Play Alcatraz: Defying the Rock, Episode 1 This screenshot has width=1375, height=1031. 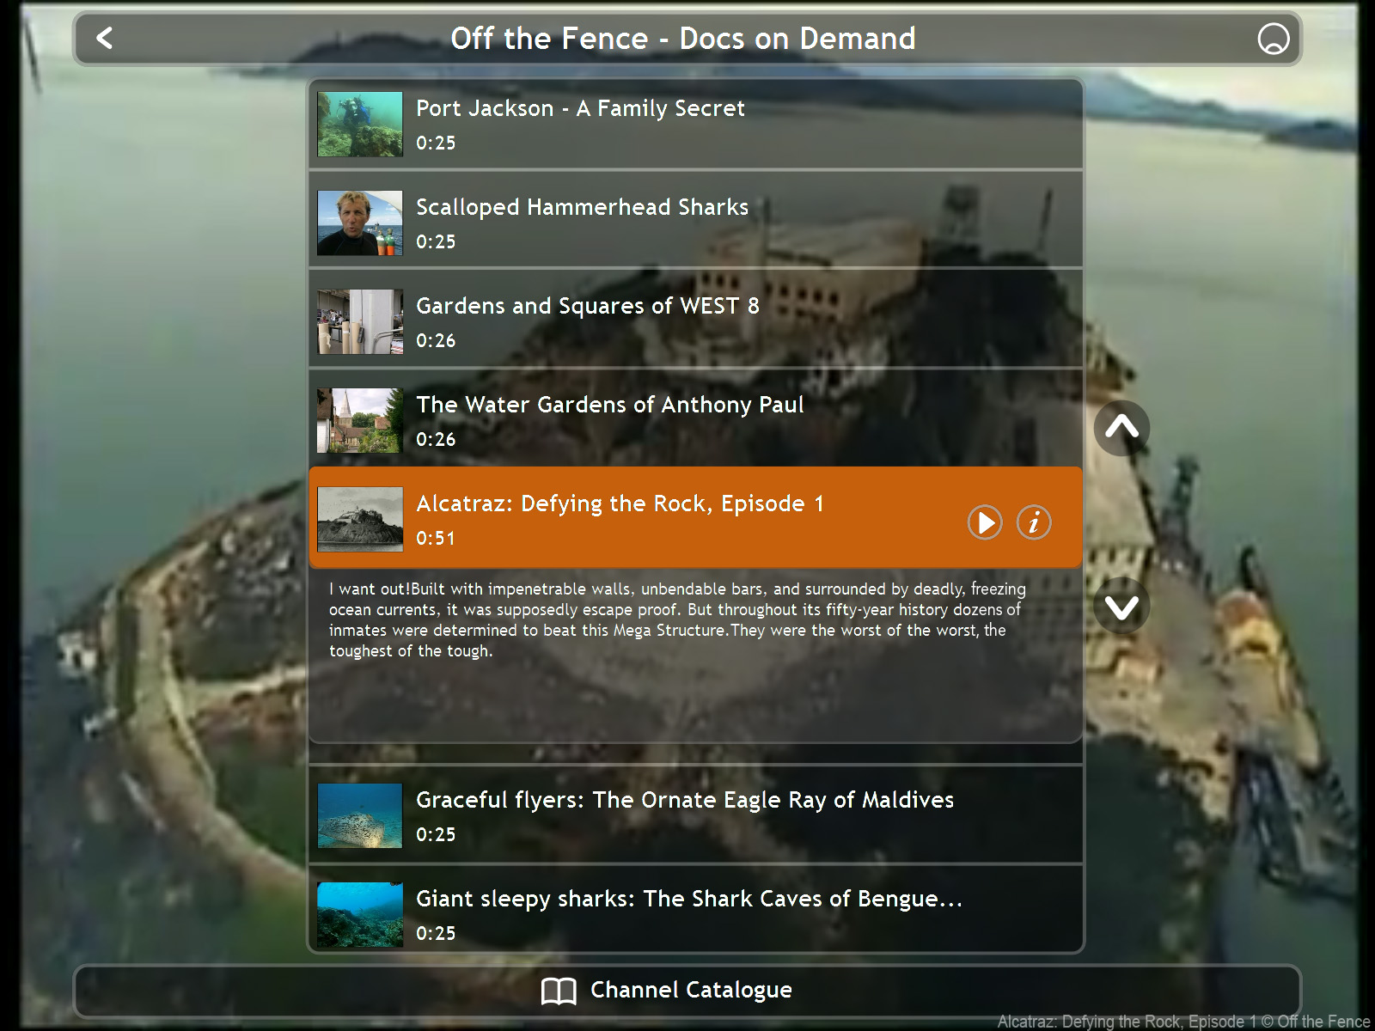985,522
